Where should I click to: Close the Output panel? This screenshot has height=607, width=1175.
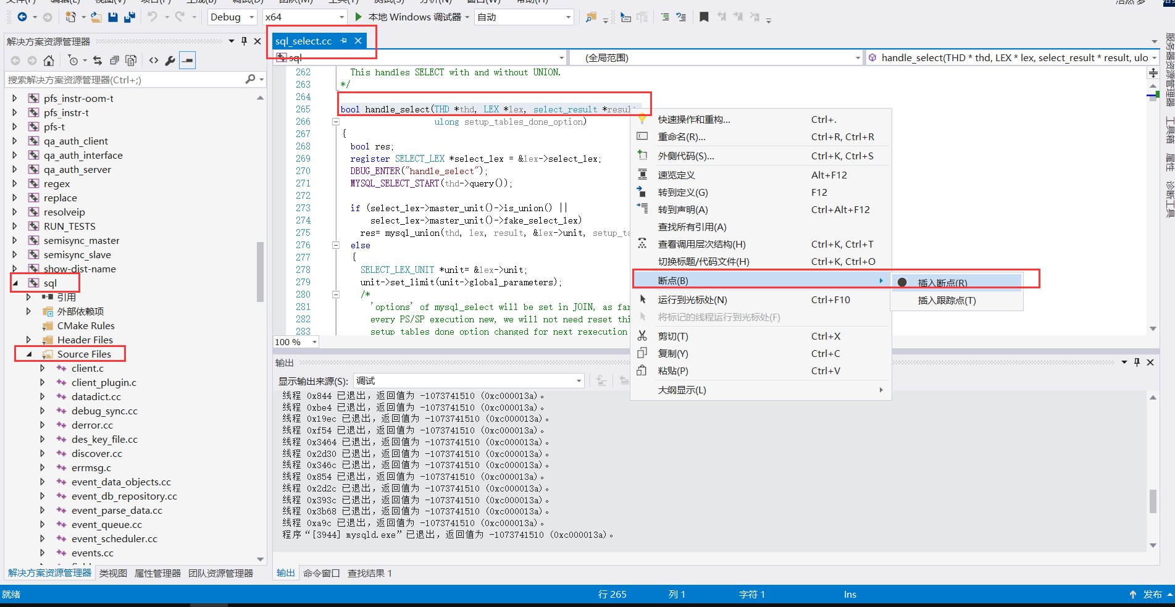(1150, 362)
